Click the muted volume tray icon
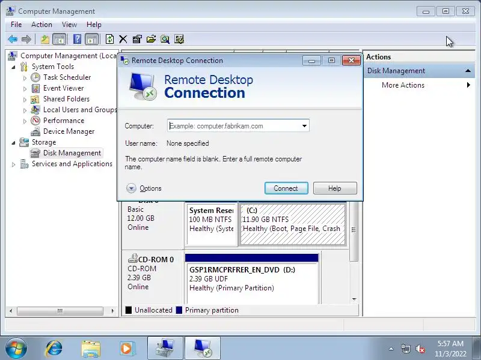481x360 pixels. pos(420,349)
